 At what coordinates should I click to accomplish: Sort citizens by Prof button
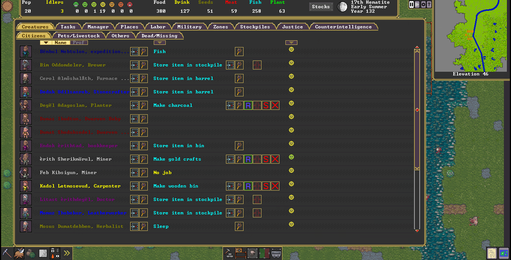click(x=79, y=43)
